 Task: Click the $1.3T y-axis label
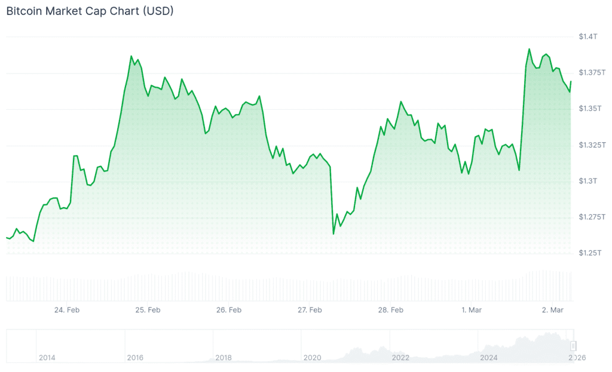(587, 181)
